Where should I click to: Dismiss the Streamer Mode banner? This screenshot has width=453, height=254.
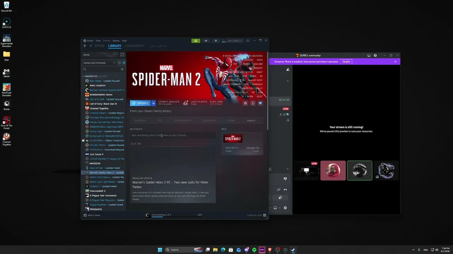395,62
